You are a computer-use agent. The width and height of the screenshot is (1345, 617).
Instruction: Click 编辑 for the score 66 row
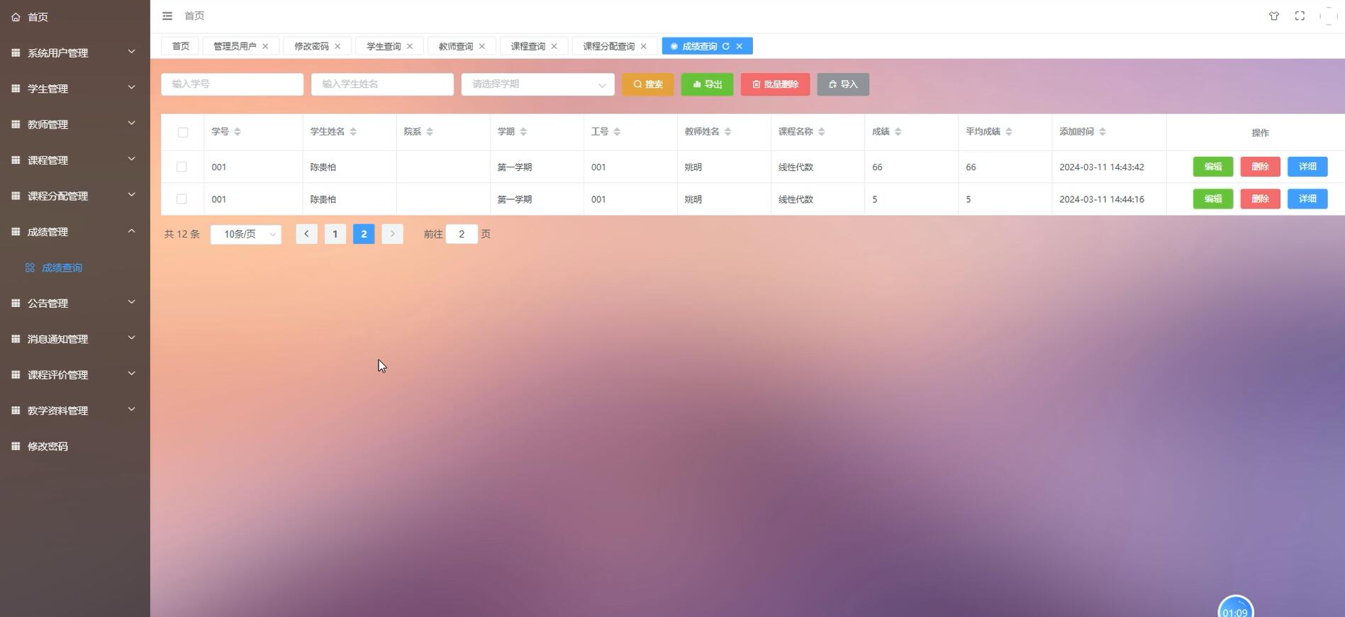click(1213, 167)
